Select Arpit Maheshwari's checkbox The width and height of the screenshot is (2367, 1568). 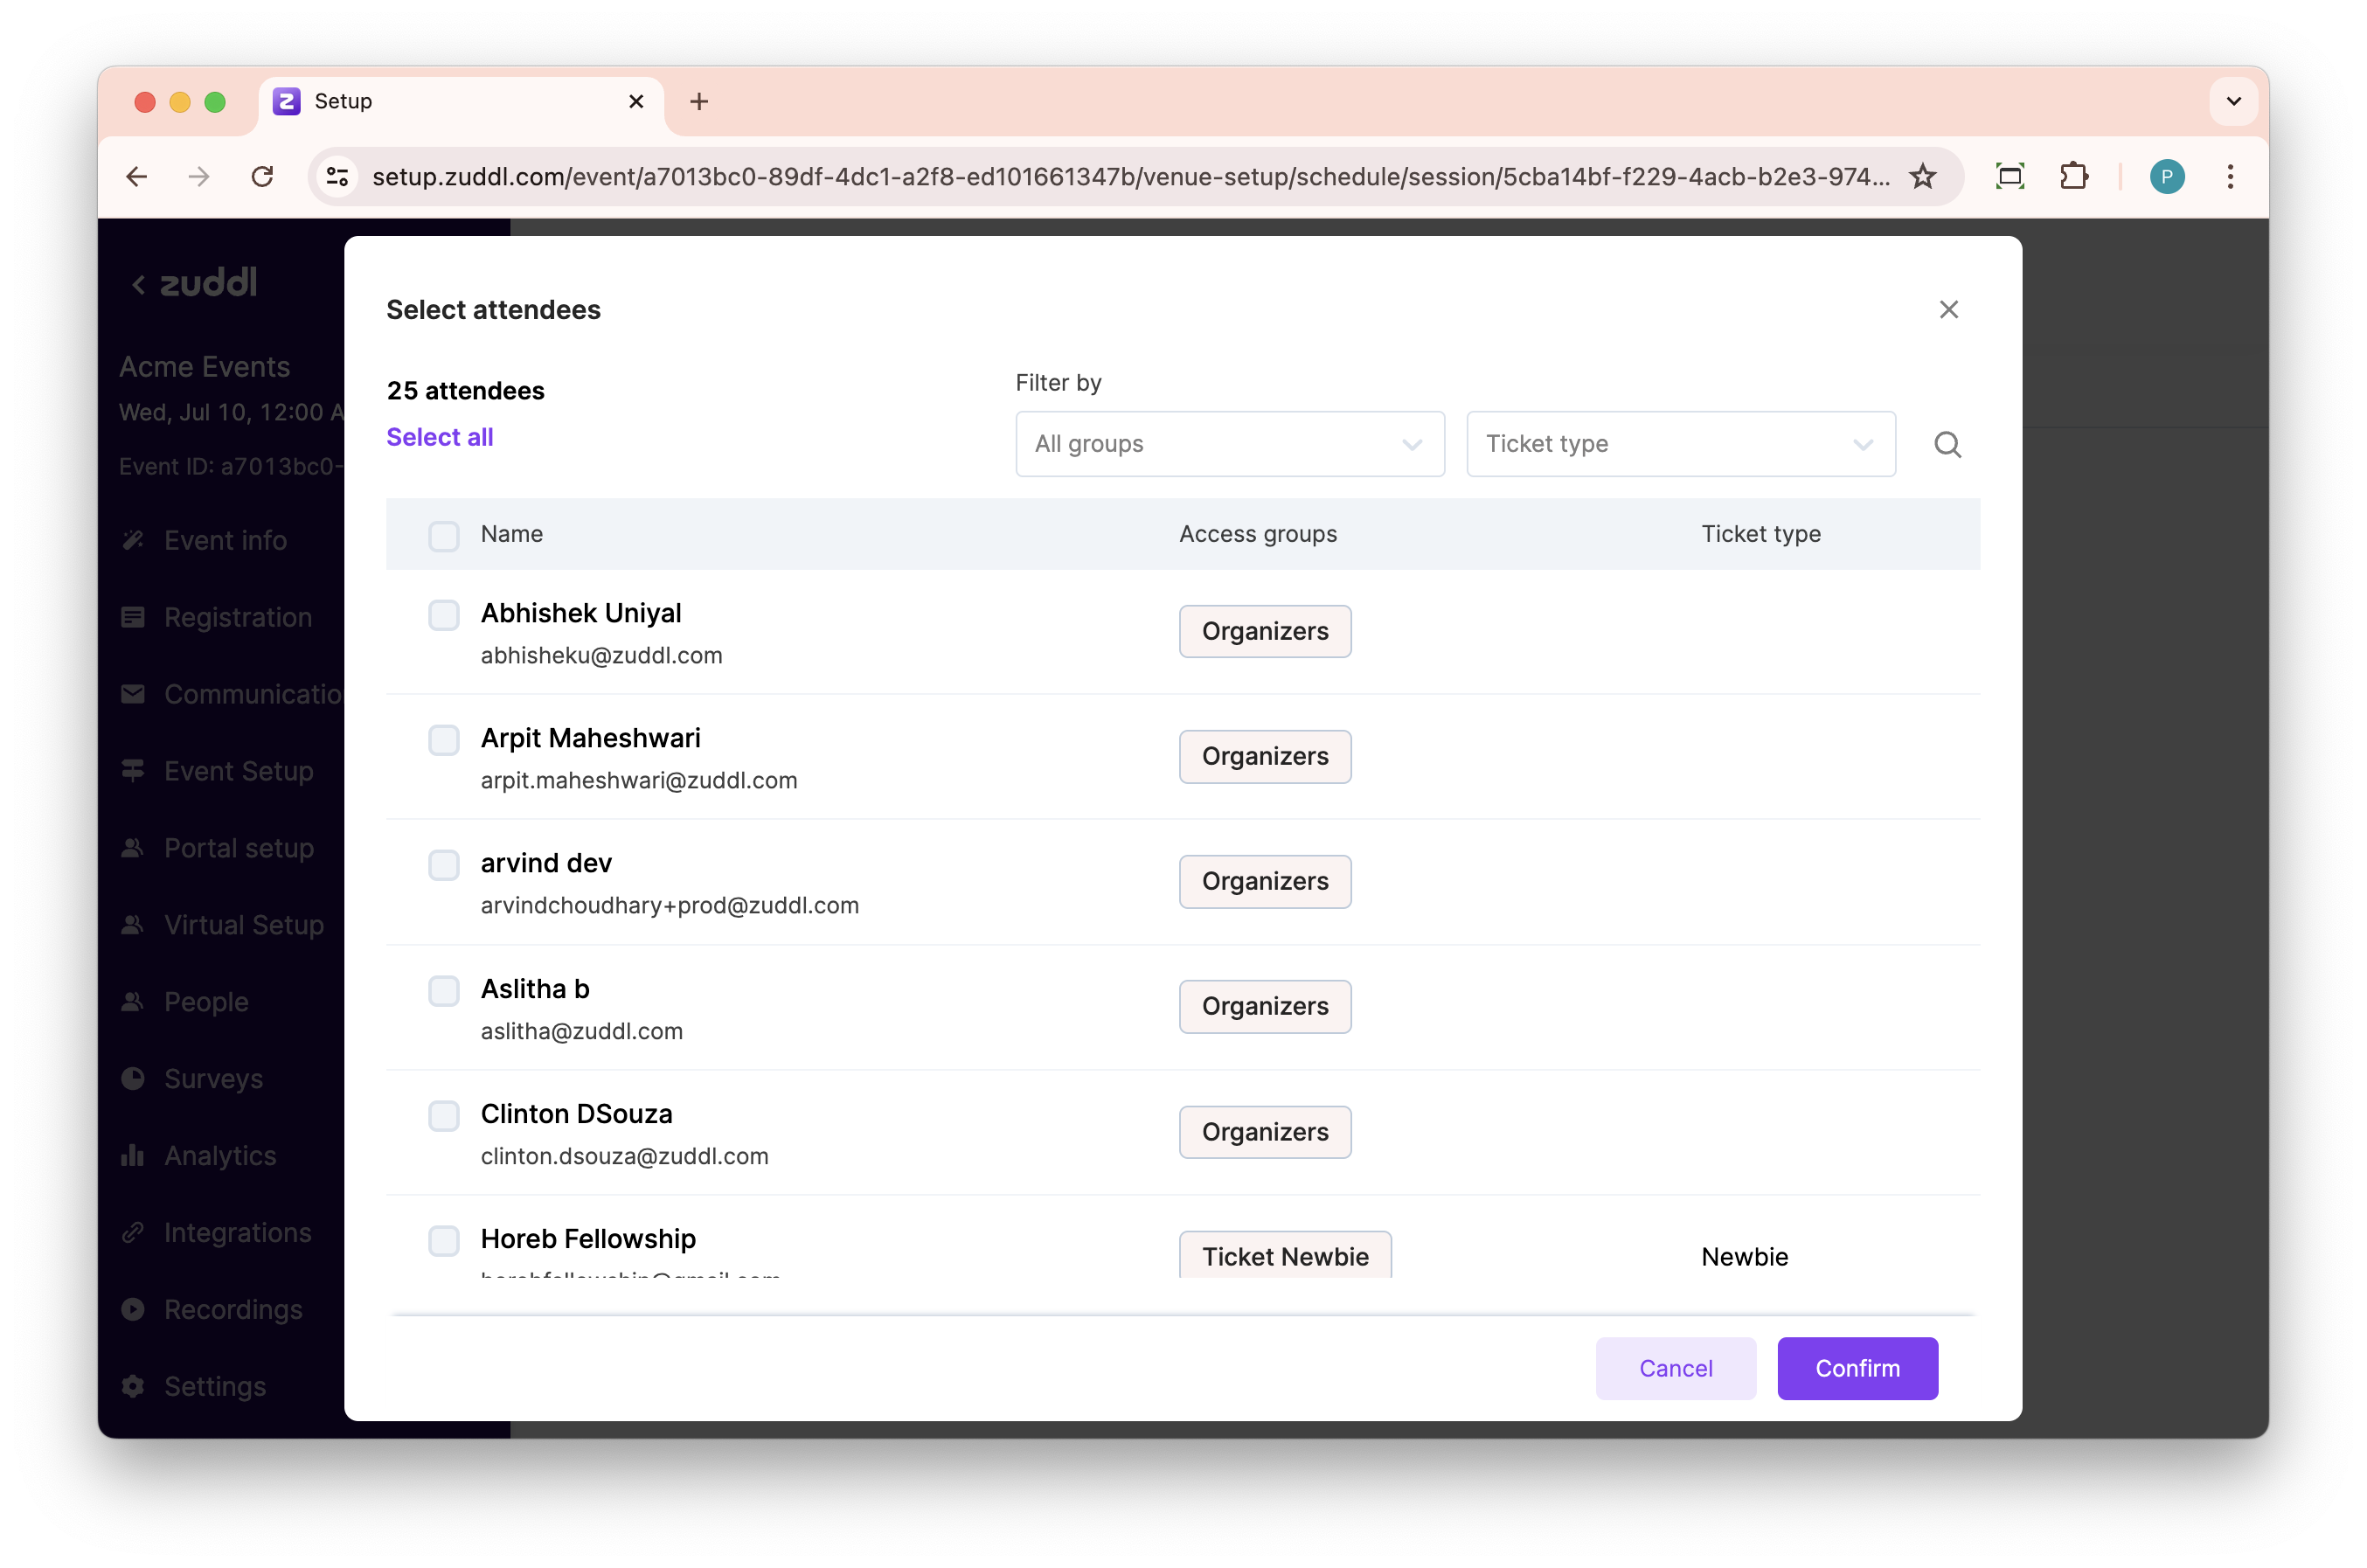pyautogui.click(x=443, y=740)
